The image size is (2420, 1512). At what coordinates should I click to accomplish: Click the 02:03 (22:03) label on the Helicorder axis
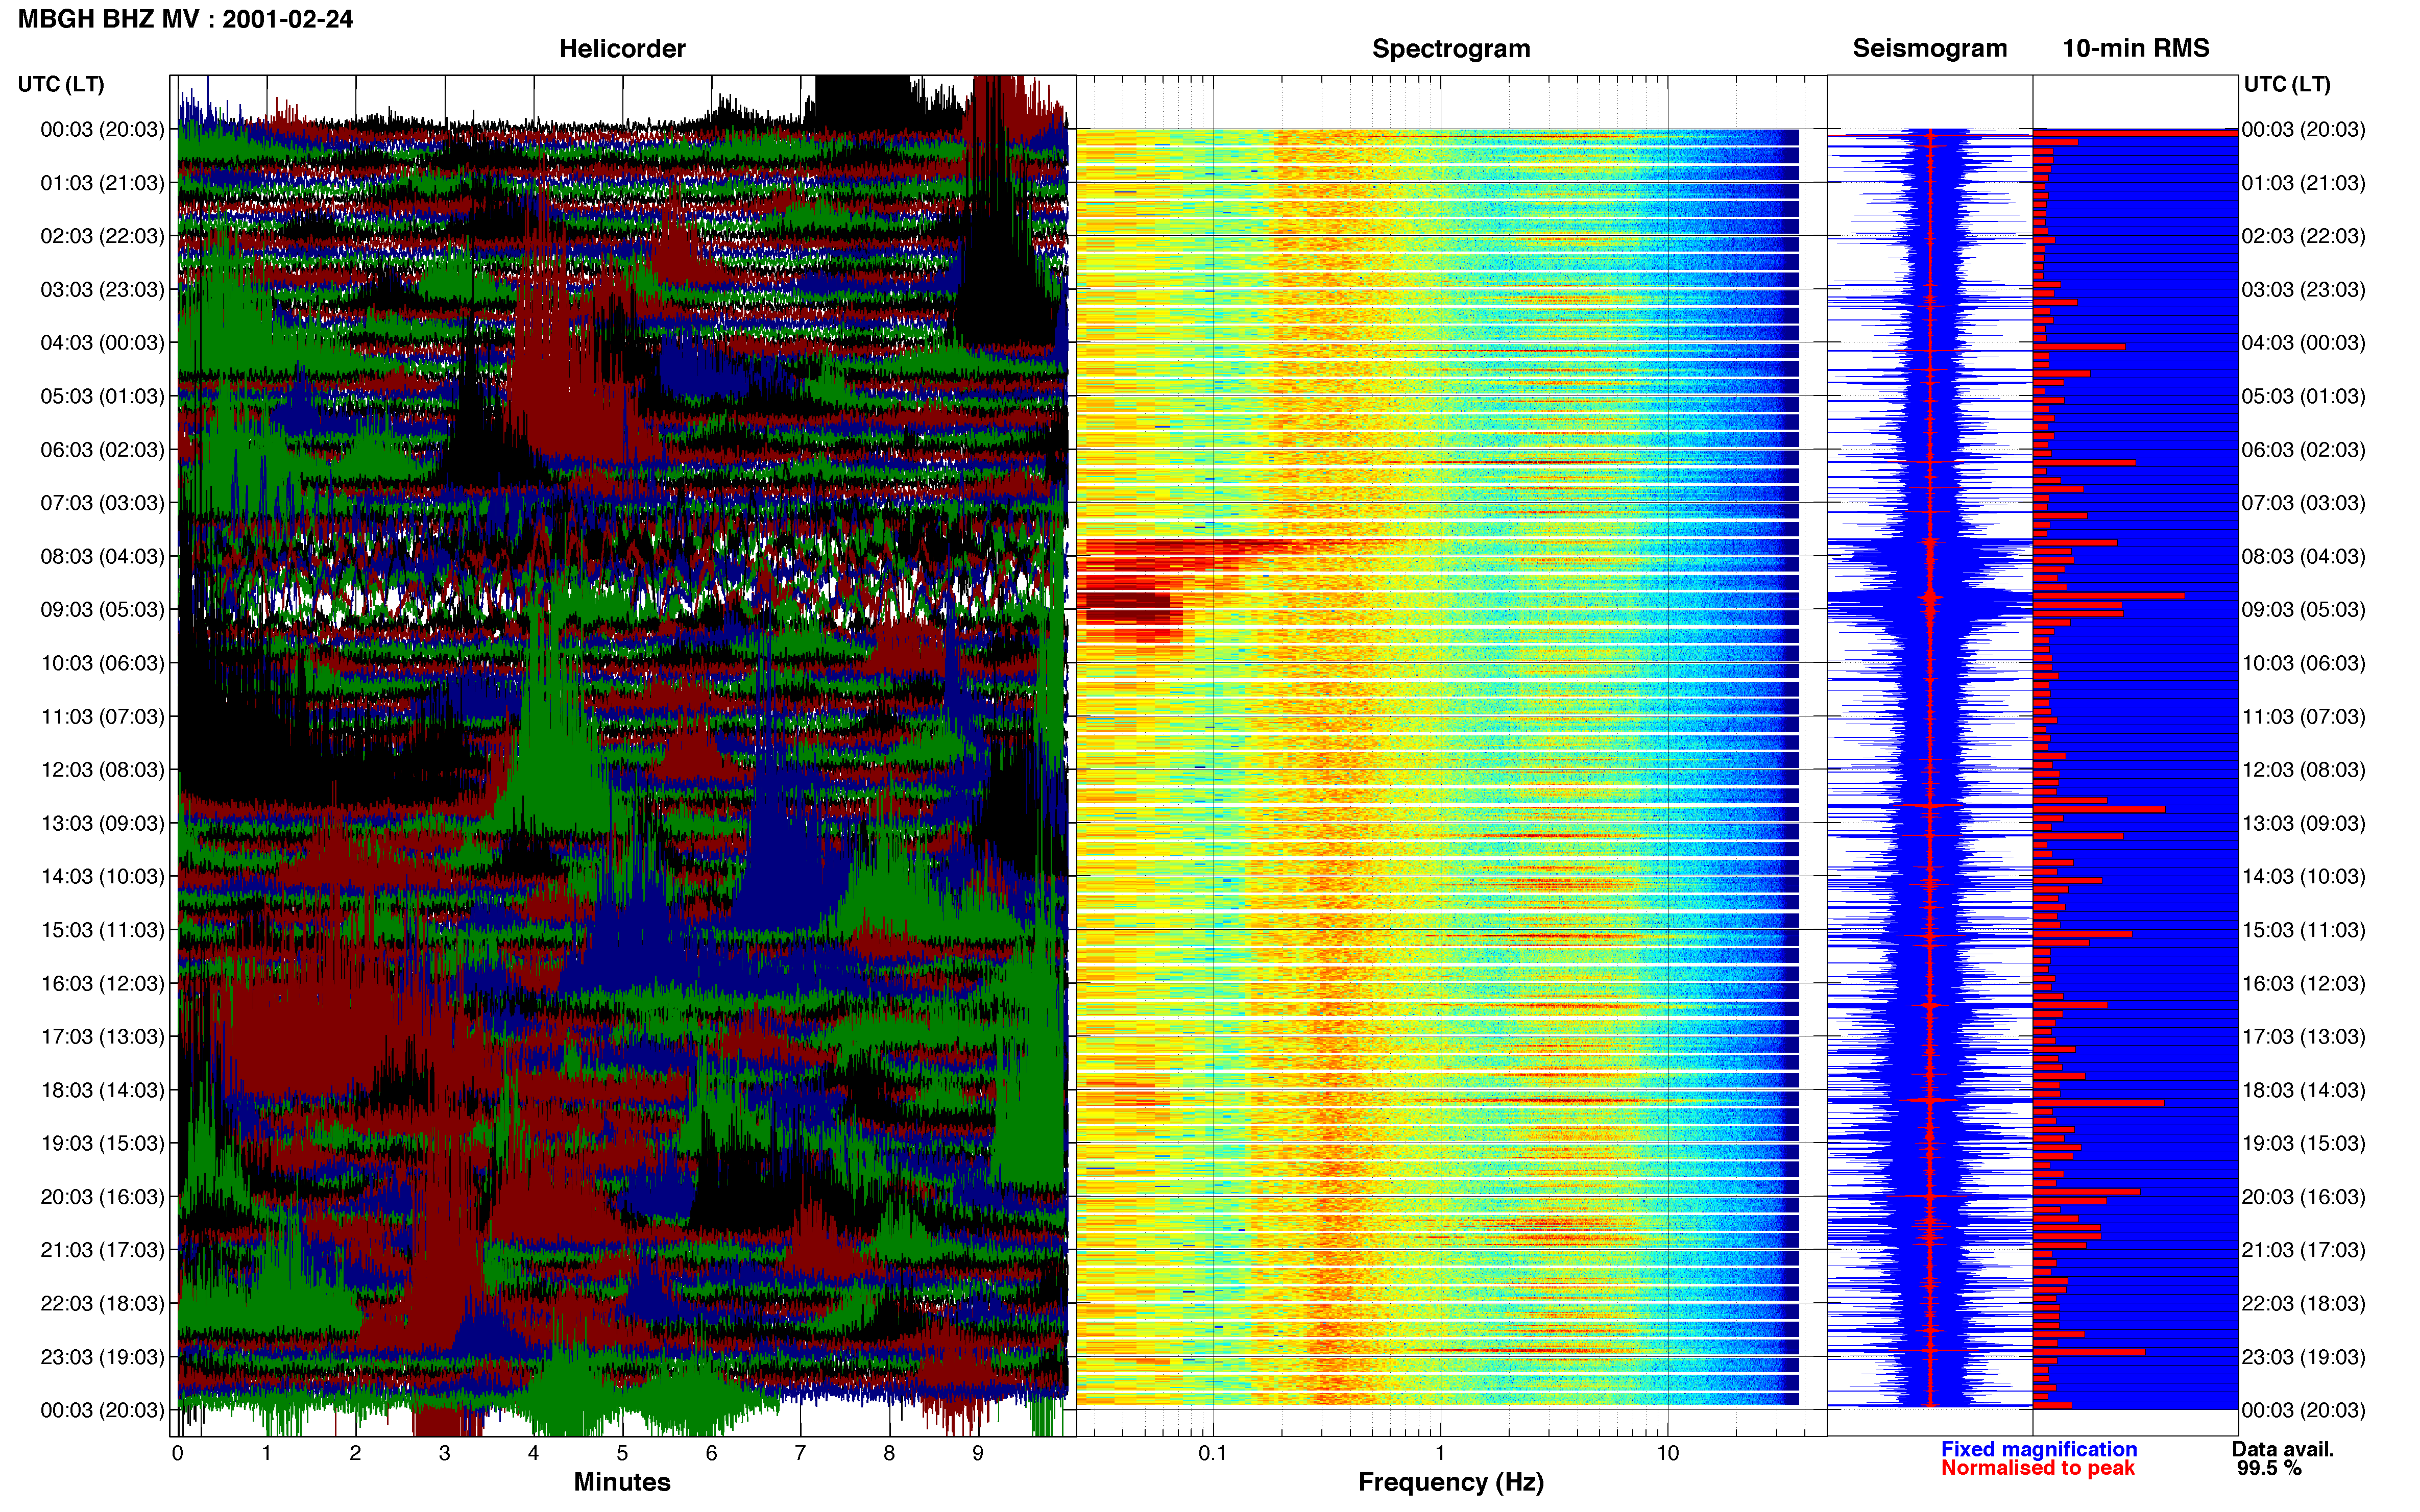click(102, 236)
